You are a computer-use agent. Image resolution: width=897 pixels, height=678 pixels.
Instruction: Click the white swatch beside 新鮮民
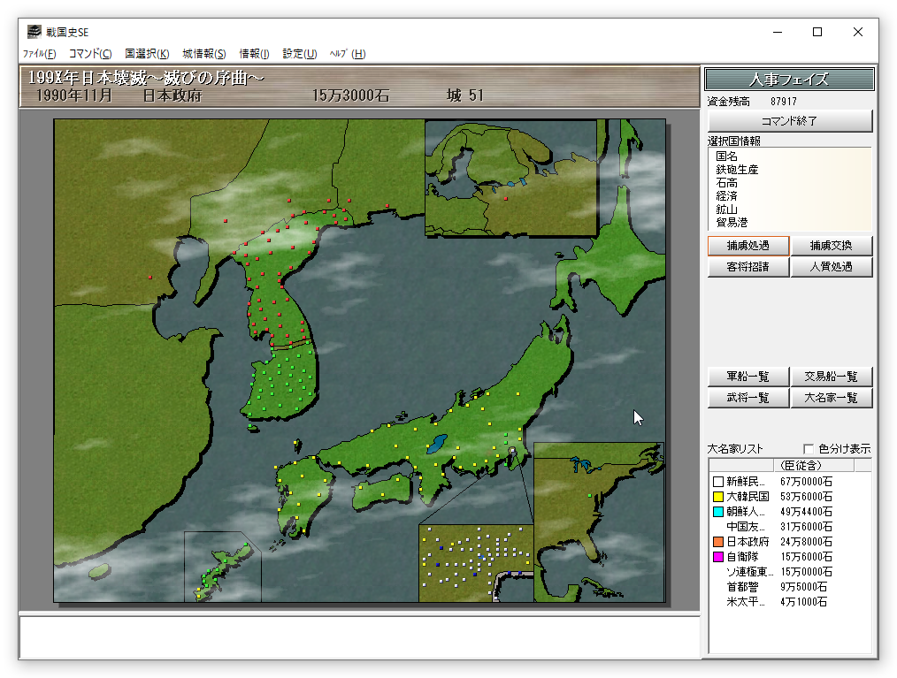point(717,482)
